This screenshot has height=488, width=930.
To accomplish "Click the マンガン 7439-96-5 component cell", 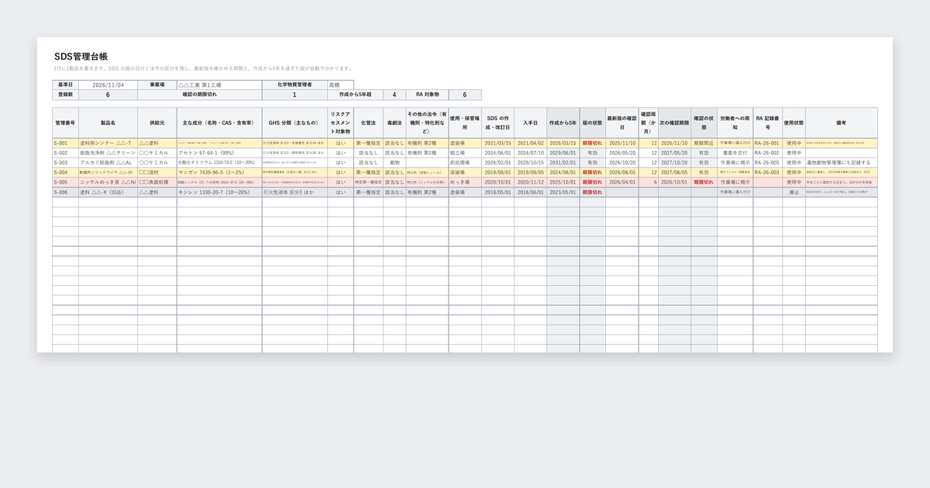I will click(x=219, y=172).
